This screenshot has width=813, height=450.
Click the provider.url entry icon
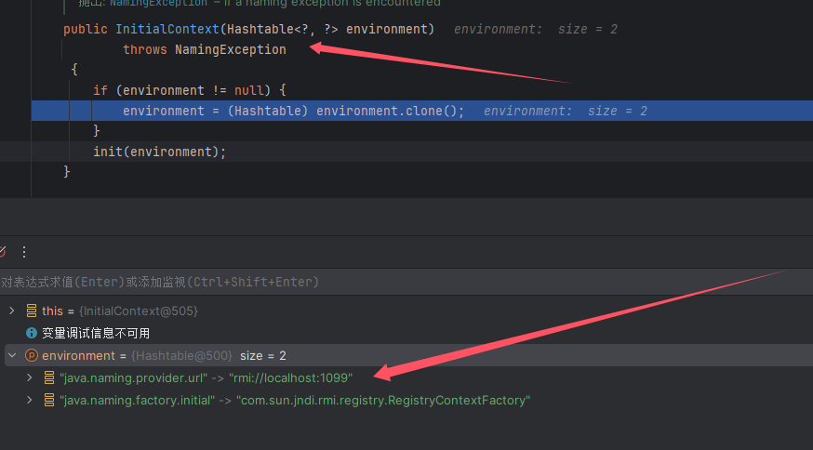(x=48, y=377)
